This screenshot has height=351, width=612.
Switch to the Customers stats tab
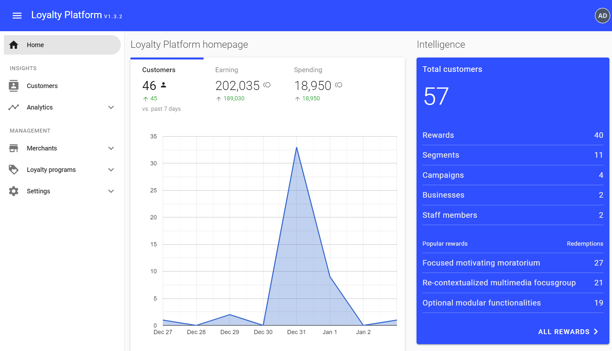[167, 88]
